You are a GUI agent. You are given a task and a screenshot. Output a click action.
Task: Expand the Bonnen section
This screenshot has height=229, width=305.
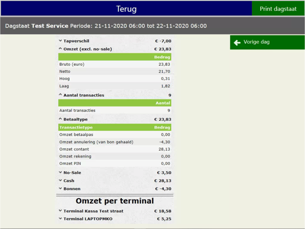pos(61,189)
